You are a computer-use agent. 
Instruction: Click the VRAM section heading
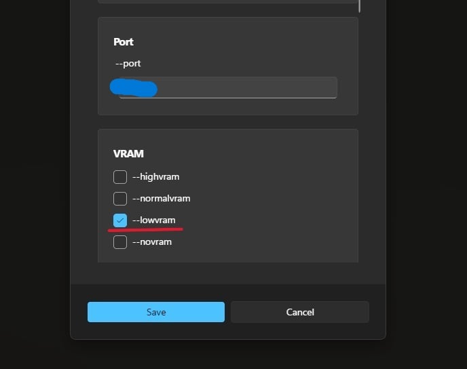pos(128,154)
